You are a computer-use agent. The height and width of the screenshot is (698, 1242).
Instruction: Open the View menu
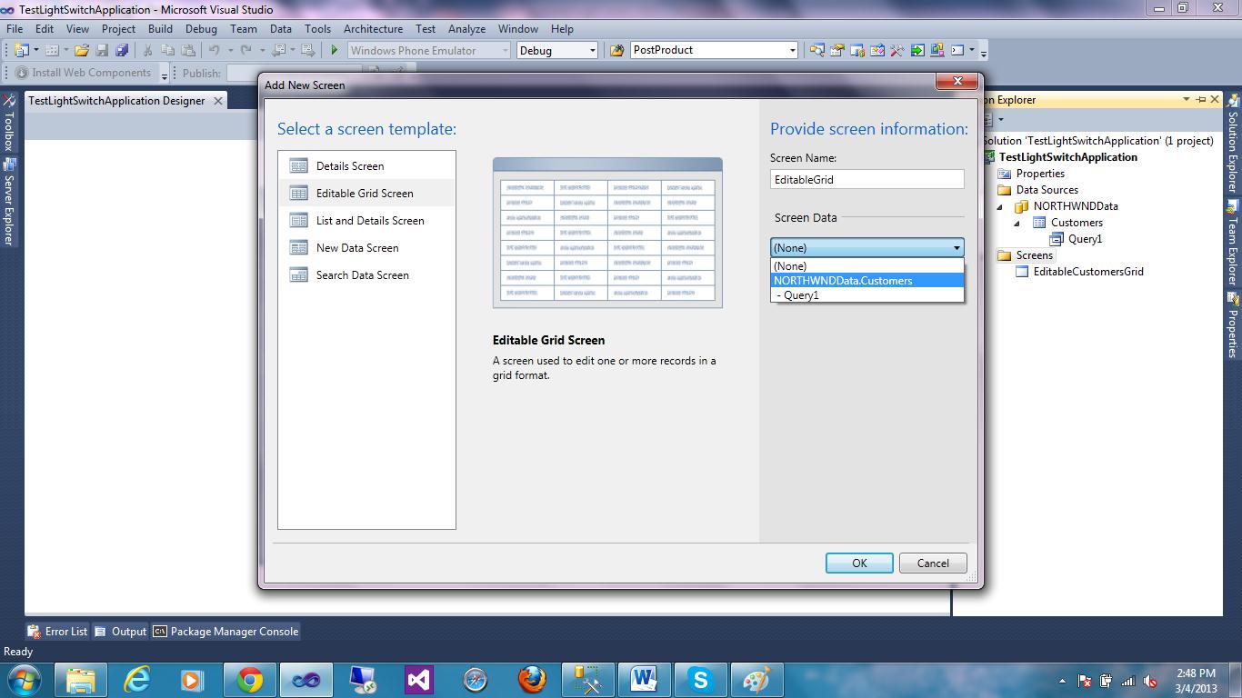[x=77, y=28]
